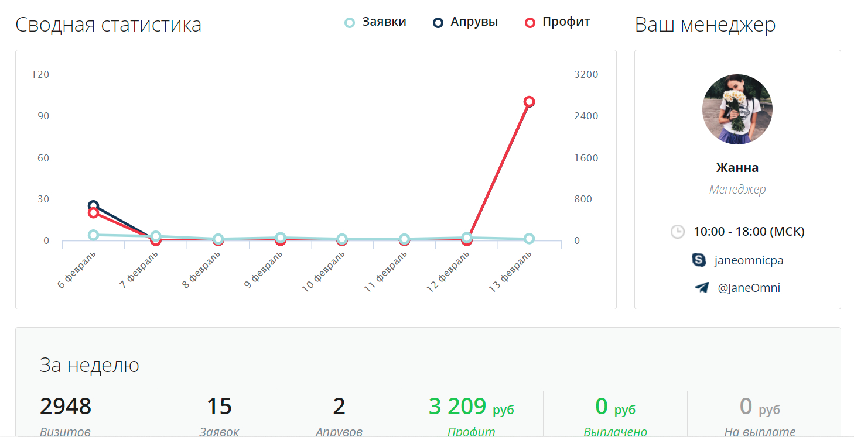854x437 pixels.
Task: Click the Telegram icon beside @JaneOmni
Action: click(x=702, y=288)
